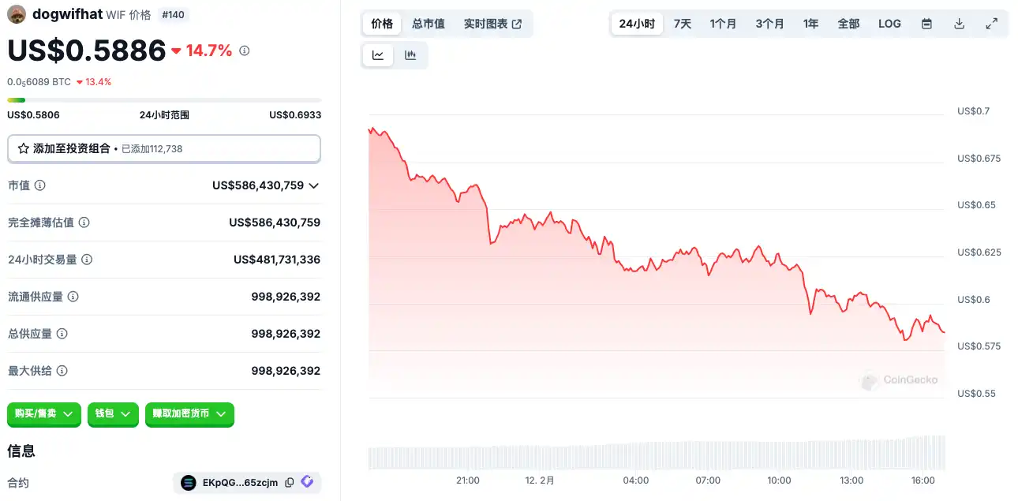Select the 7天 time range
The width and height of the screenshot is (1018, 501).
pyautogui.click(x=683, y=24)
